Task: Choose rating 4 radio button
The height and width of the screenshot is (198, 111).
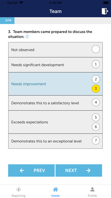Action: 96,102
